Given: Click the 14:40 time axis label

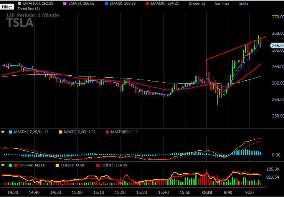Looking at the screenshot, I should click(34, 192).
